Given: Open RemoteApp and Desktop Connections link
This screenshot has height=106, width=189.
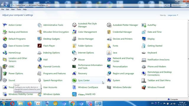Looking at the screenshot, I should (x=159, y=73).
